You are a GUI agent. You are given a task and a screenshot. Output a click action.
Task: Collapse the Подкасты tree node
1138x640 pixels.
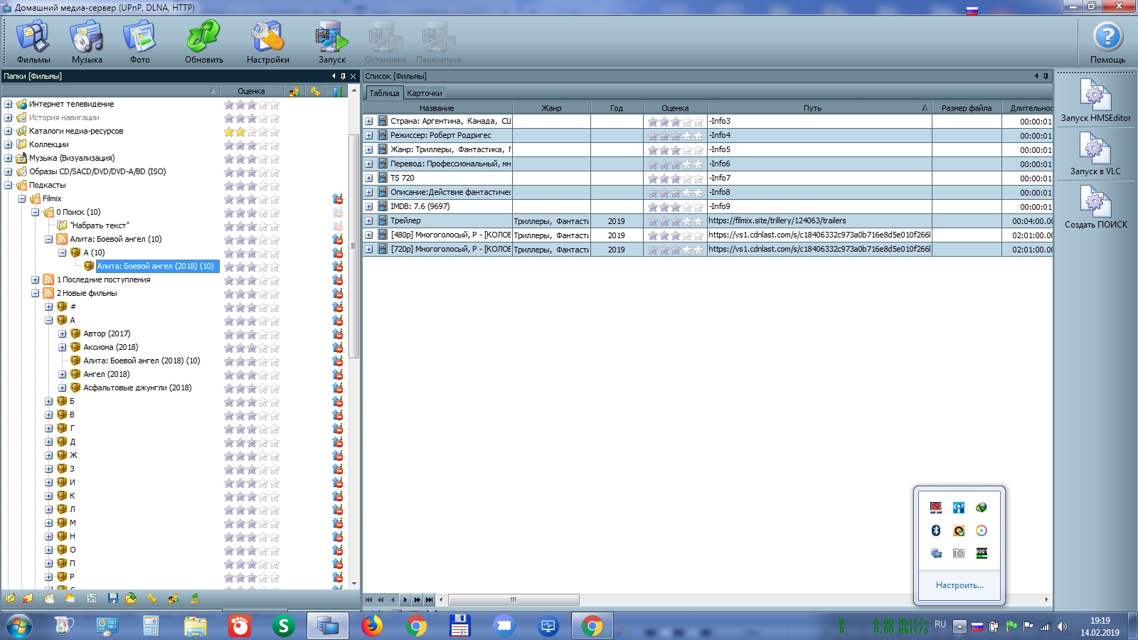9,186
